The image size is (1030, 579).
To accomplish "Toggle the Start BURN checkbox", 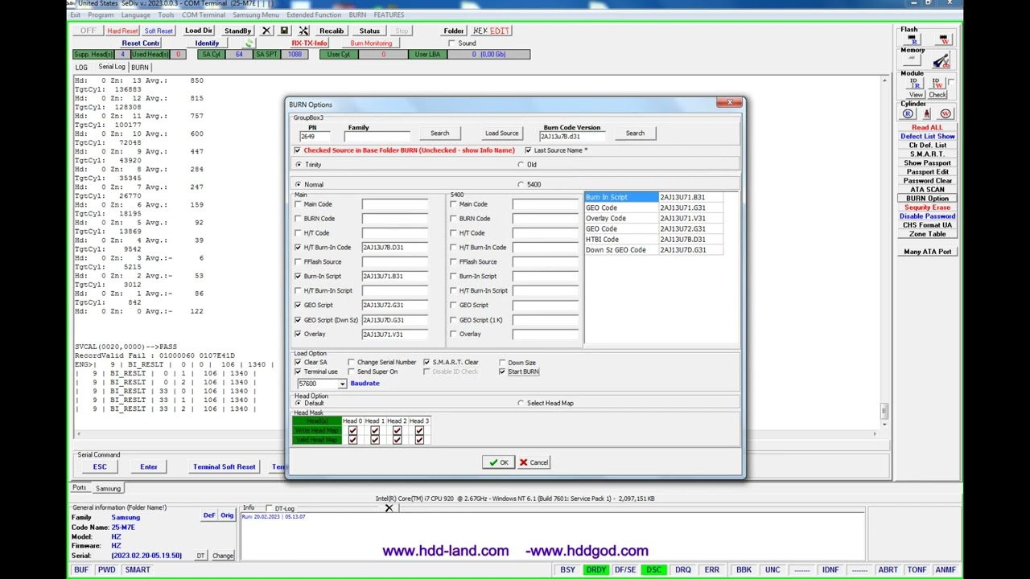I will (502, 372).
